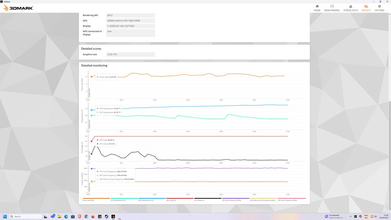This screenshot has height=220, width=391.
Task: Go to the 3DMark Home page
Action: click(x=317, y=8)
